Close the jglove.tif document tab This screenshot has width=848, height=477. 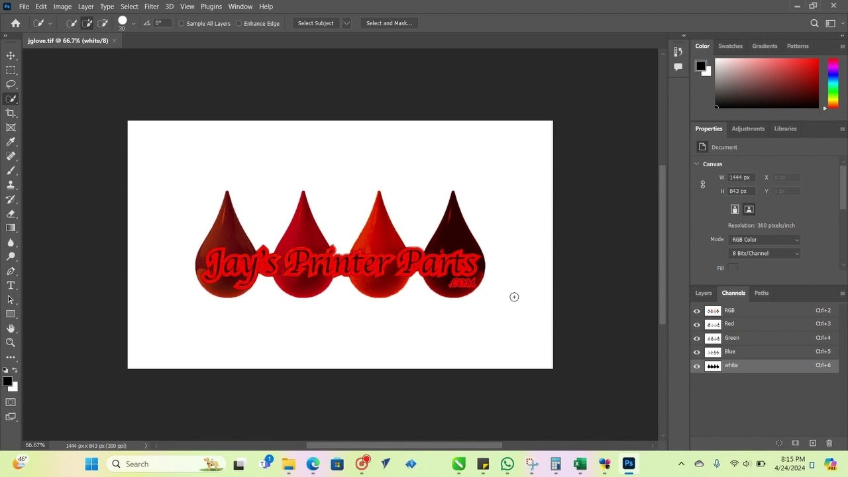click(114, 41)
